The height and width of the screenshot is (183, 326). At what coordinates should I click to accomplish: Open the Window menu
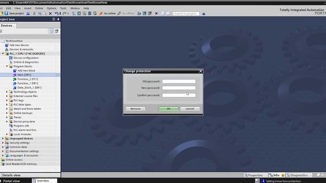coord(75,8)
